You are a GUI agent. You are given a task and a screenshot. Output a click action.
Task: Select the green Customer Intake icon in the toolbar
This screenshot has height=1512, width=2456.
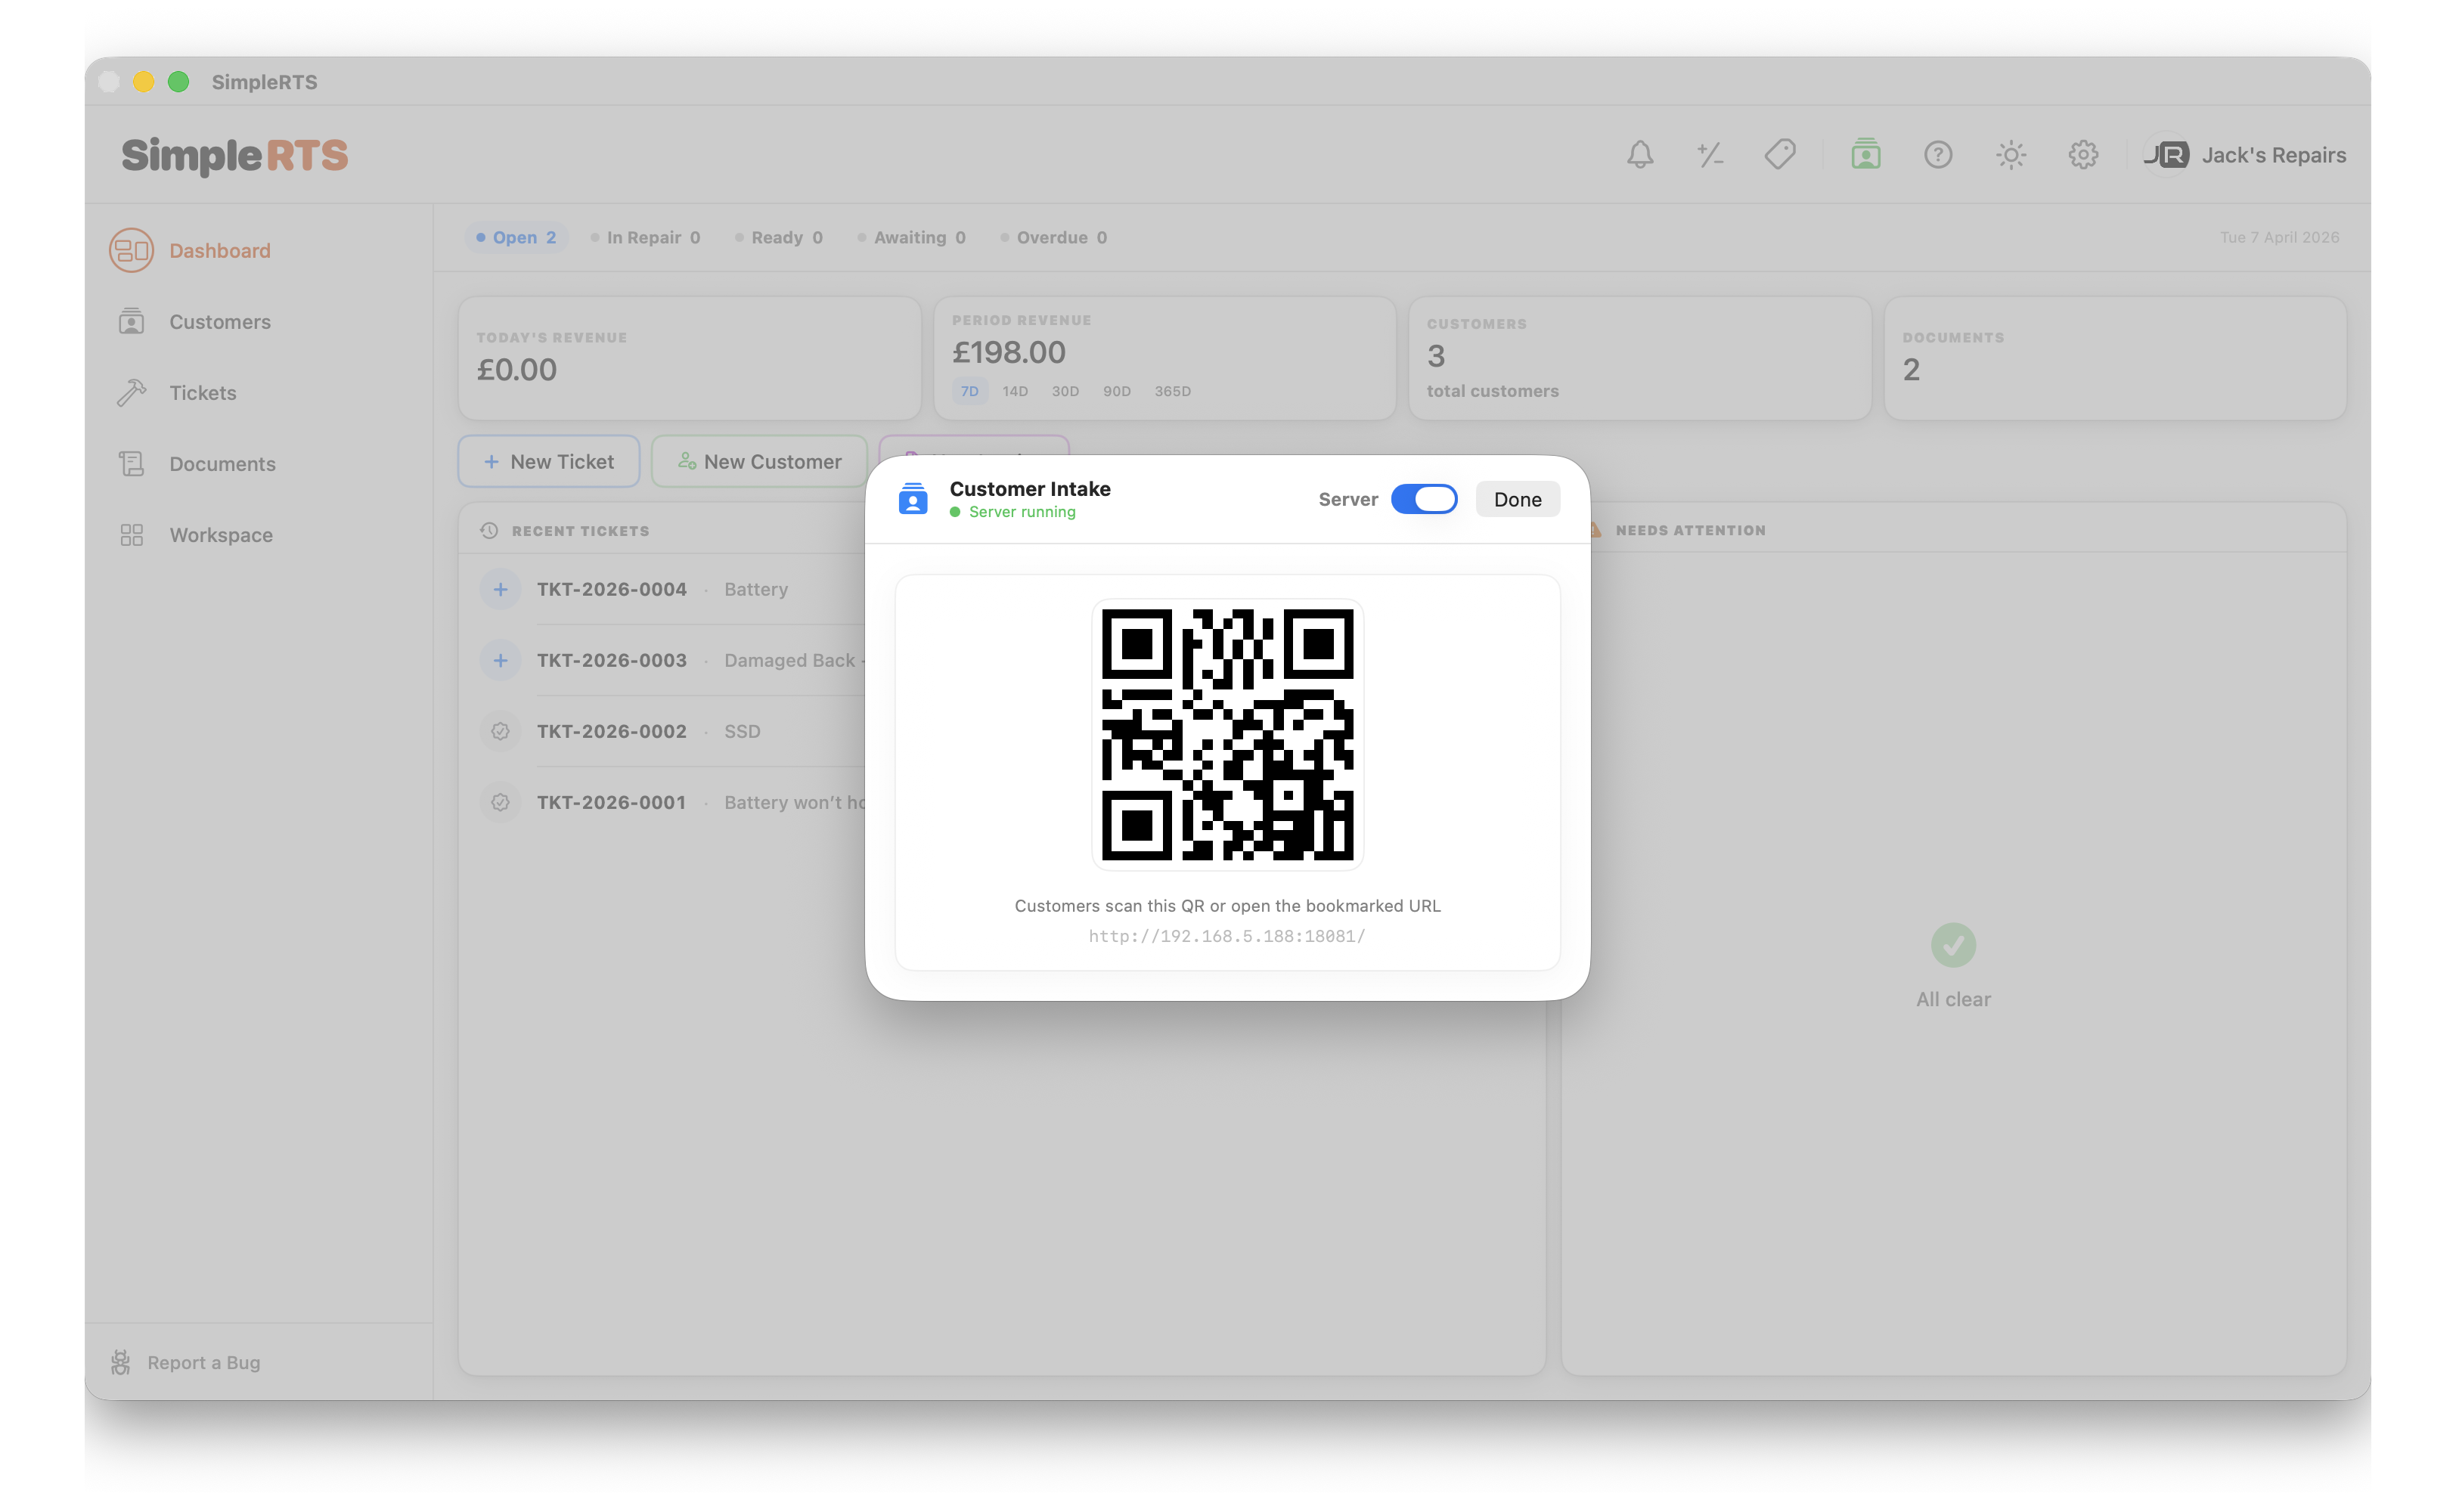coord(1865,155)
